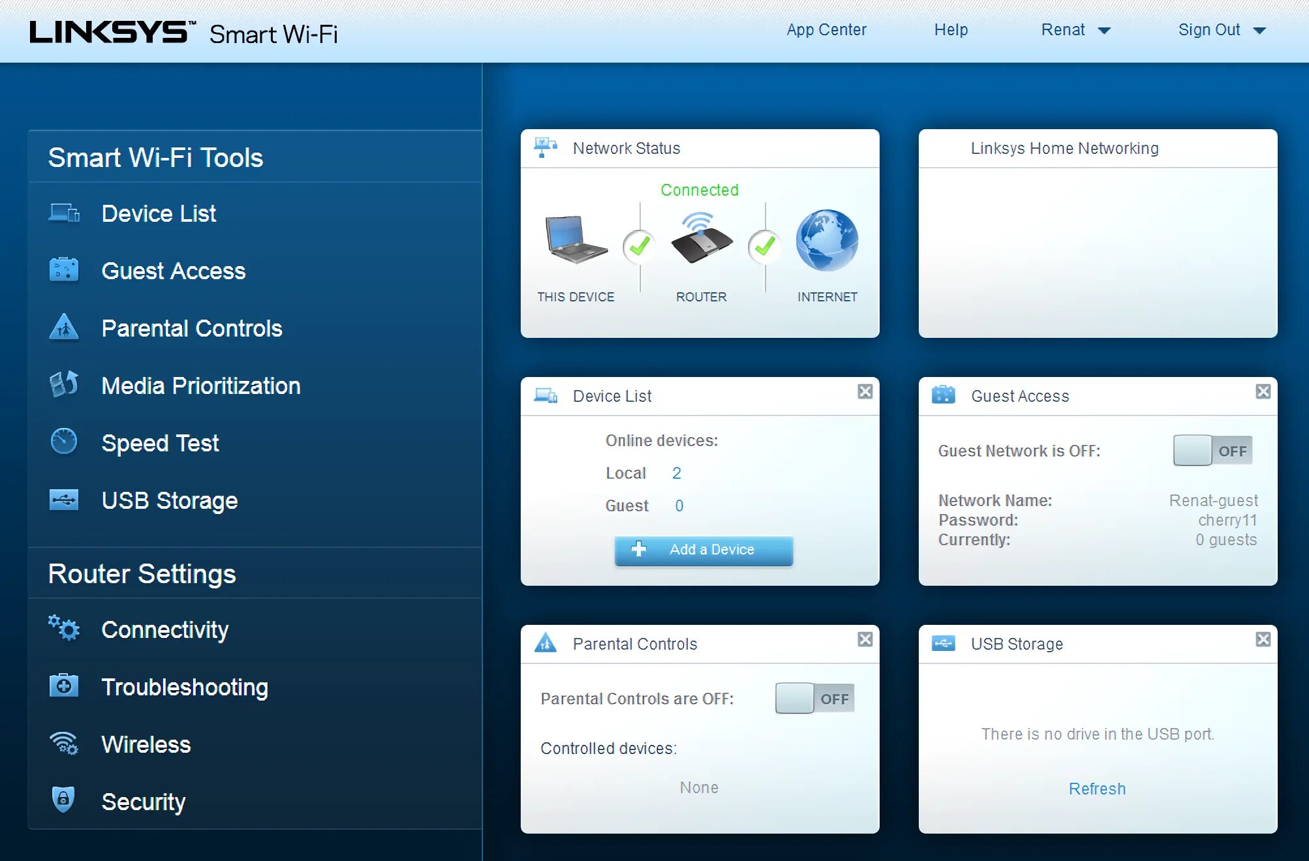This screenshot has height=861, width=1309.
Task: Click the Guest Access suitcase icon in sidebar
Action: tap(64, 269)
